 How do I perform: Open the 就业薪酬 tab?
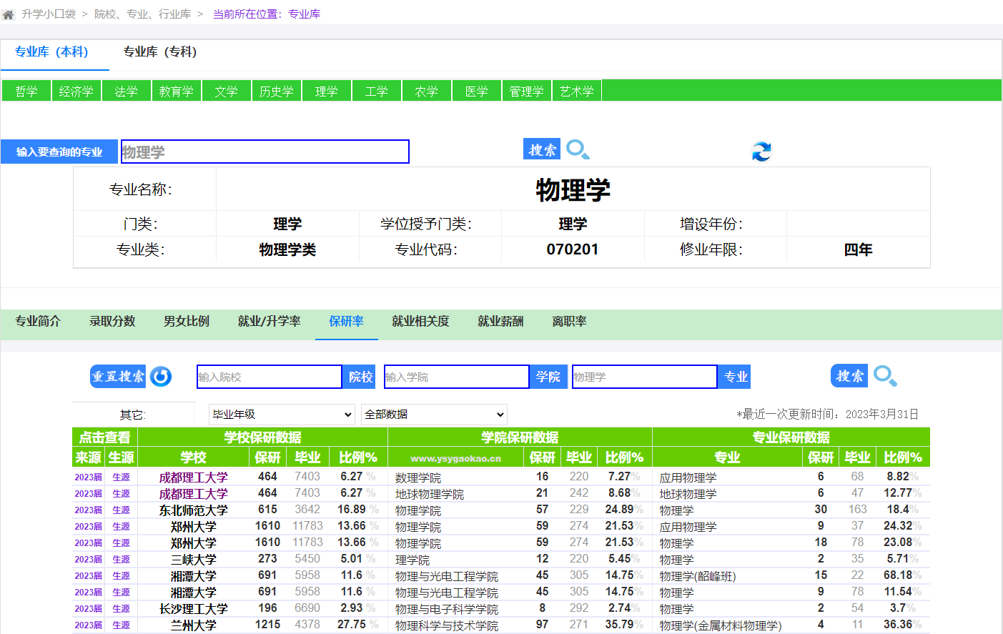(500, 322)
